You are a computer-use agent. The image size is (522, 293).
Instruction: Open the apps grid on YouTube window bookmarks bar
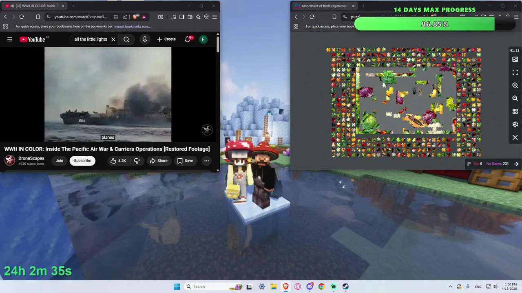(5, 26)
